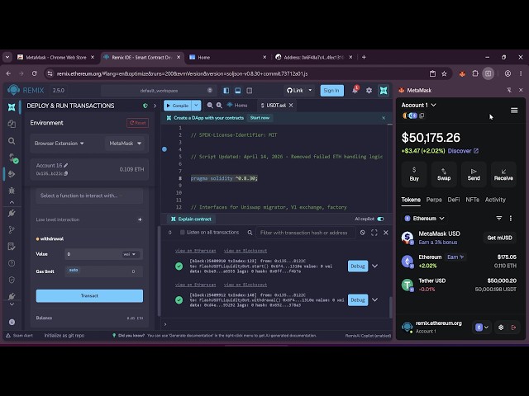The height and width of the screenshot is (396, 529).
Task: Zoom out editor font magnifier icon
Action: click(210, 106)
